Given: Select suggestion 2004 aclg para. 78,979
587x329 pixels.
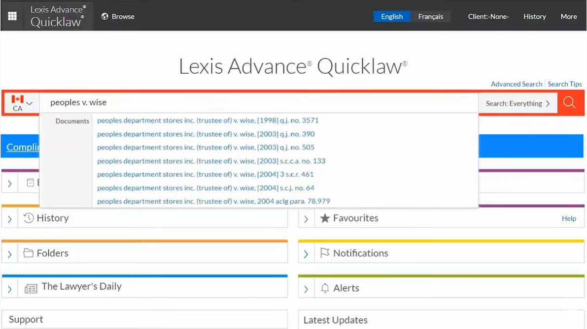Looking at the screenshot, I should (213, 201).
